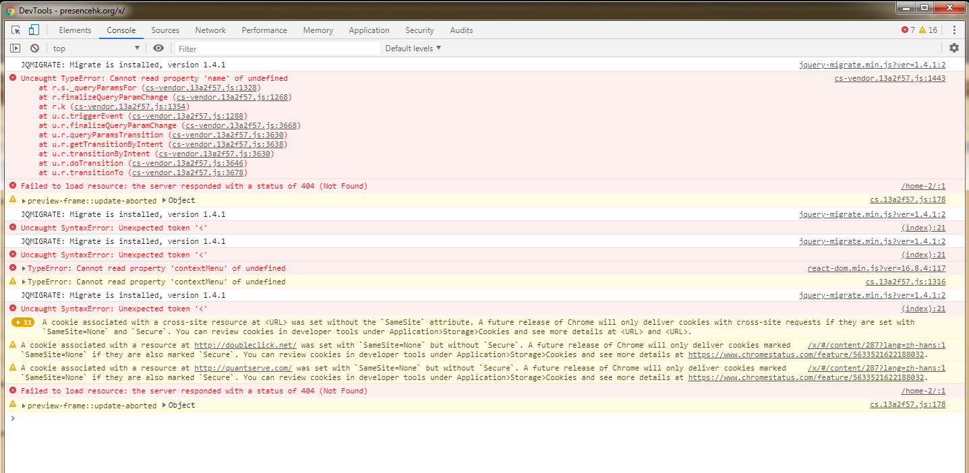Open console settings gear icon
The width and height of the screenshot is (969, 473).
tap(953, 48)
